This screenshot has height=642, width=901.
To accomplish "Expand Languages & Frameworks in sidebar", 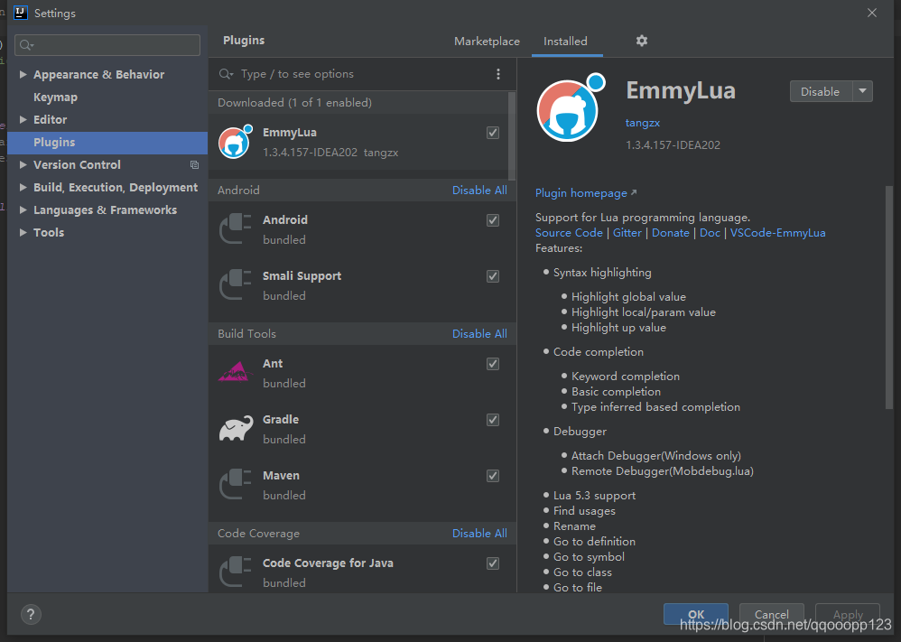I will coord(23,209).
